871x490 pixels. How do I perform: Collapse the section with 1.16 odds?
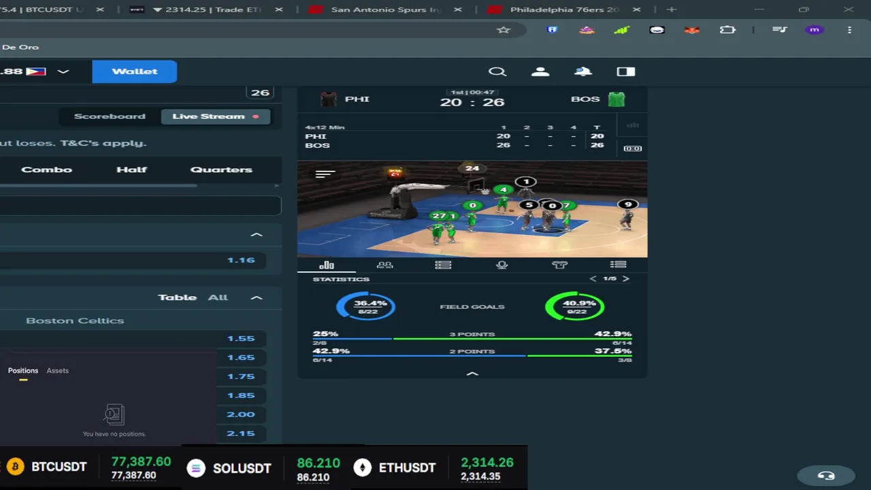[257, 235]
